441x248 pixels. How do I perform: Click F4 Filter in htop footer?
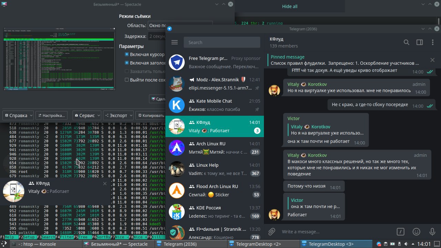click(64, 237)
